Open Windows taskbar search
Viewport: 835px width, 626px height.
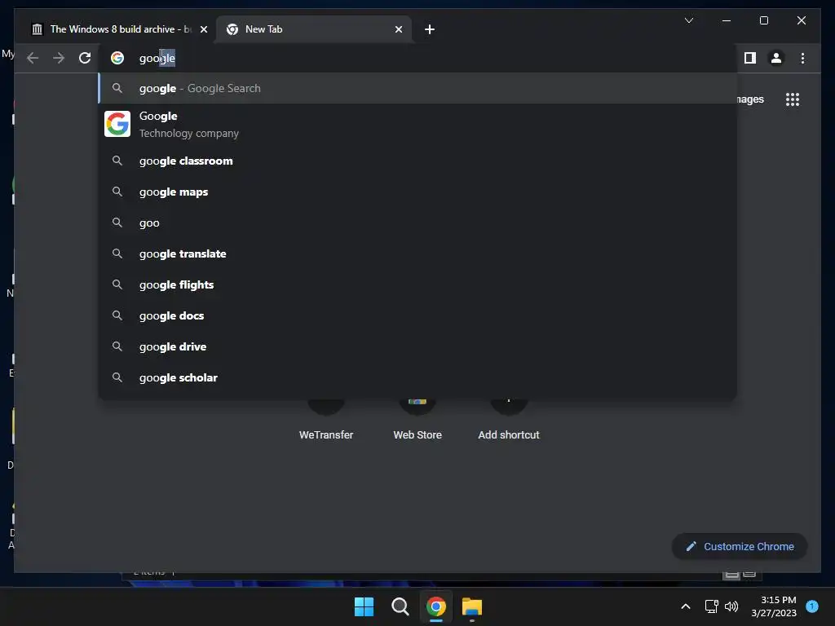(400, 606)
